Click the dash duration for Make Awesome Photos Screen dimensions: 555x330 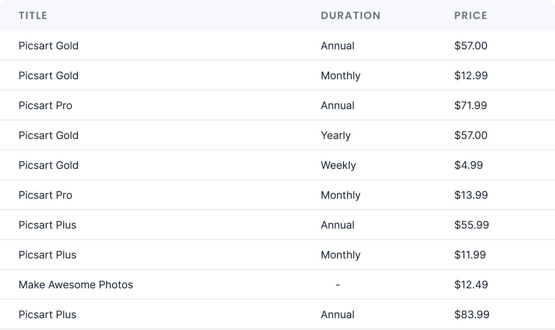pos(337,285)
